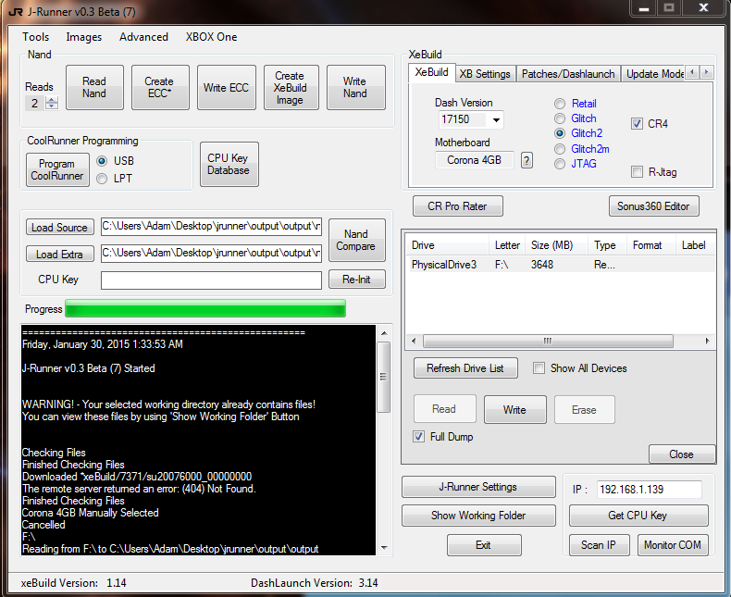Screen dimensions: 731x597
Task: Click Program CoolRunner button
Action: tap(57, 169)
